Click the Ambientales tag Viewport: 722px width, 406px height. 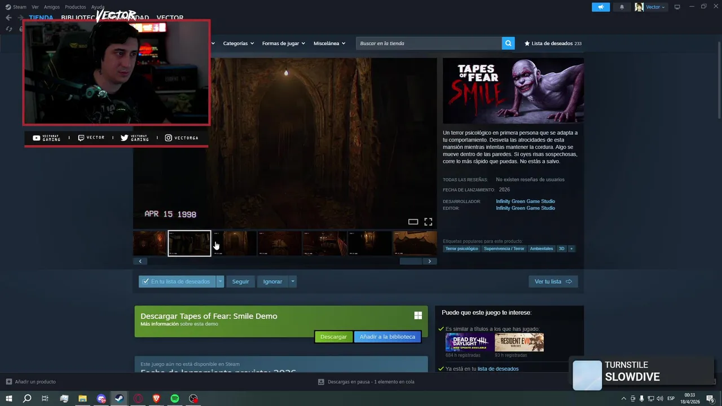(x=541, y=249)
